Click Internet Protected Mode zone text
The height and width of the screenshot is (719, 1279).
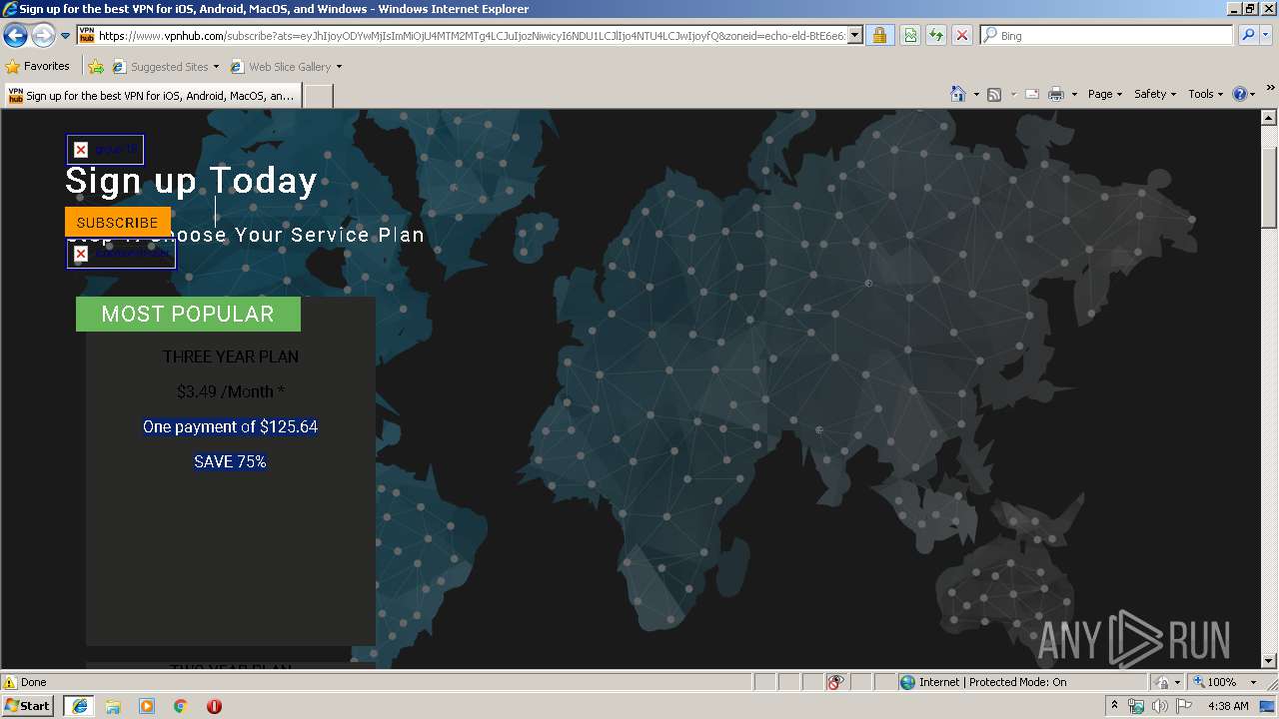[992, 682]
